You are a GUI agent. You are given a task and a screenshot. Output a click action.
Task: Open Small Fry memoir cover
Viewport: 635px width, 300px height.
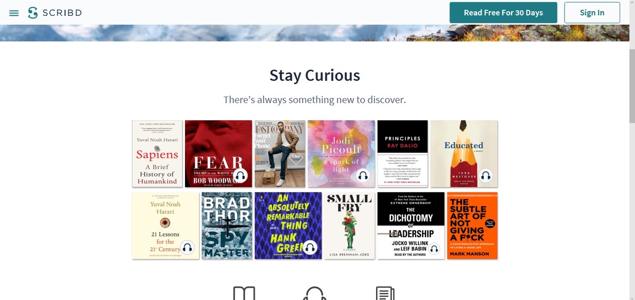350,225
